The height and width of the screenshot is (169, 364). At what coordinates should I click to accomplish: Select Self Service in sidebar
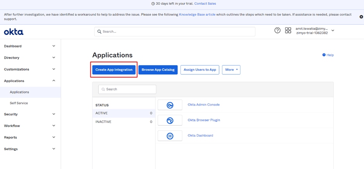coord(30,103)
